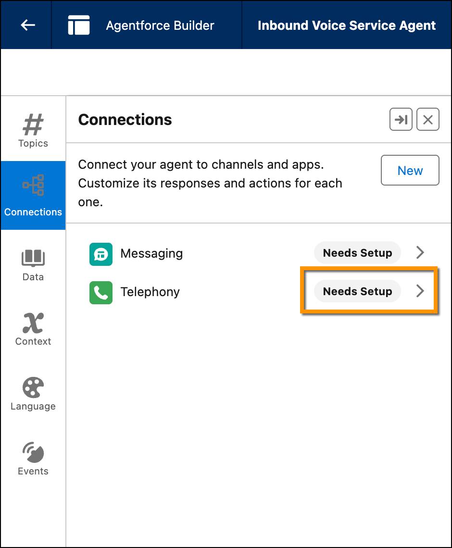Click the New button to add a connection
The image size is (452, 548).
[410, 170]
